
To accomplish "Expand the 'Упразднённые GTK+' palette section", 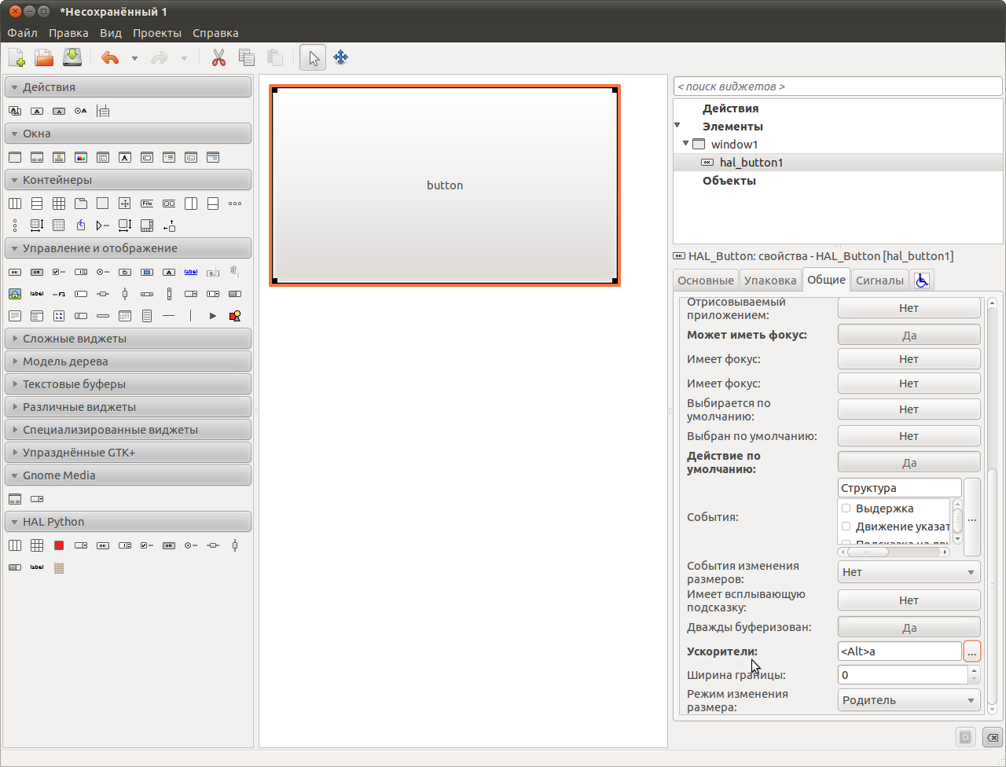I will (x=128, y=453).
